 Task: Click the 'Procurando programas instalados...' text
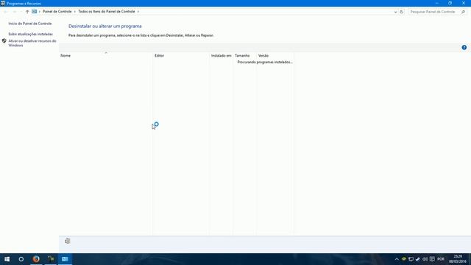[x=265, y=62]
